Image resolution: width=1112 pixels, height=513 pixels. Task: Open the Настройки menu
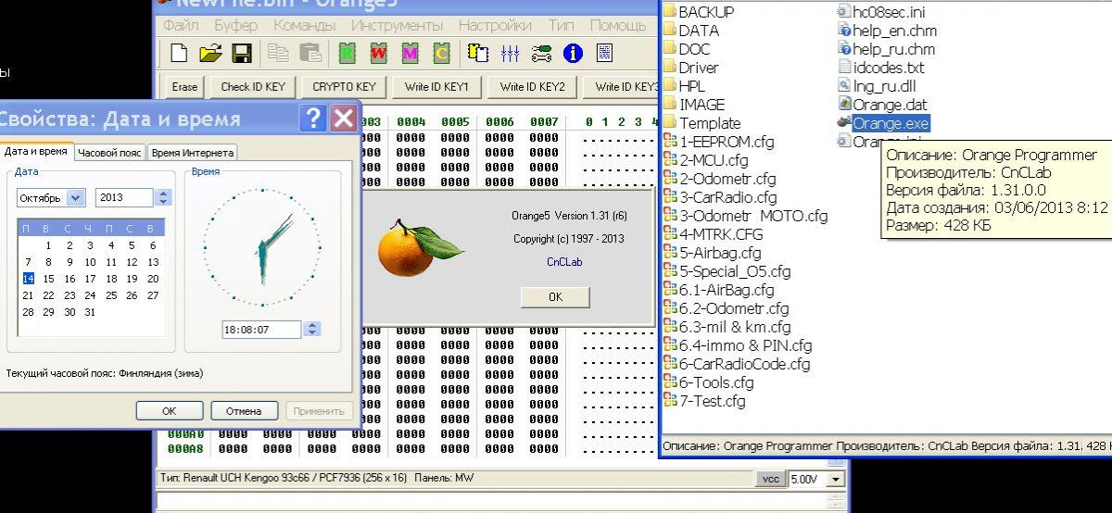[495, 25]
